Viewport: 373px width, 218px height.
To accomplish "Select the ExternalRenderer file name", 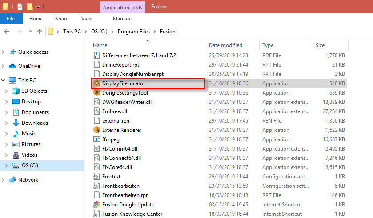I will (122, 130).
